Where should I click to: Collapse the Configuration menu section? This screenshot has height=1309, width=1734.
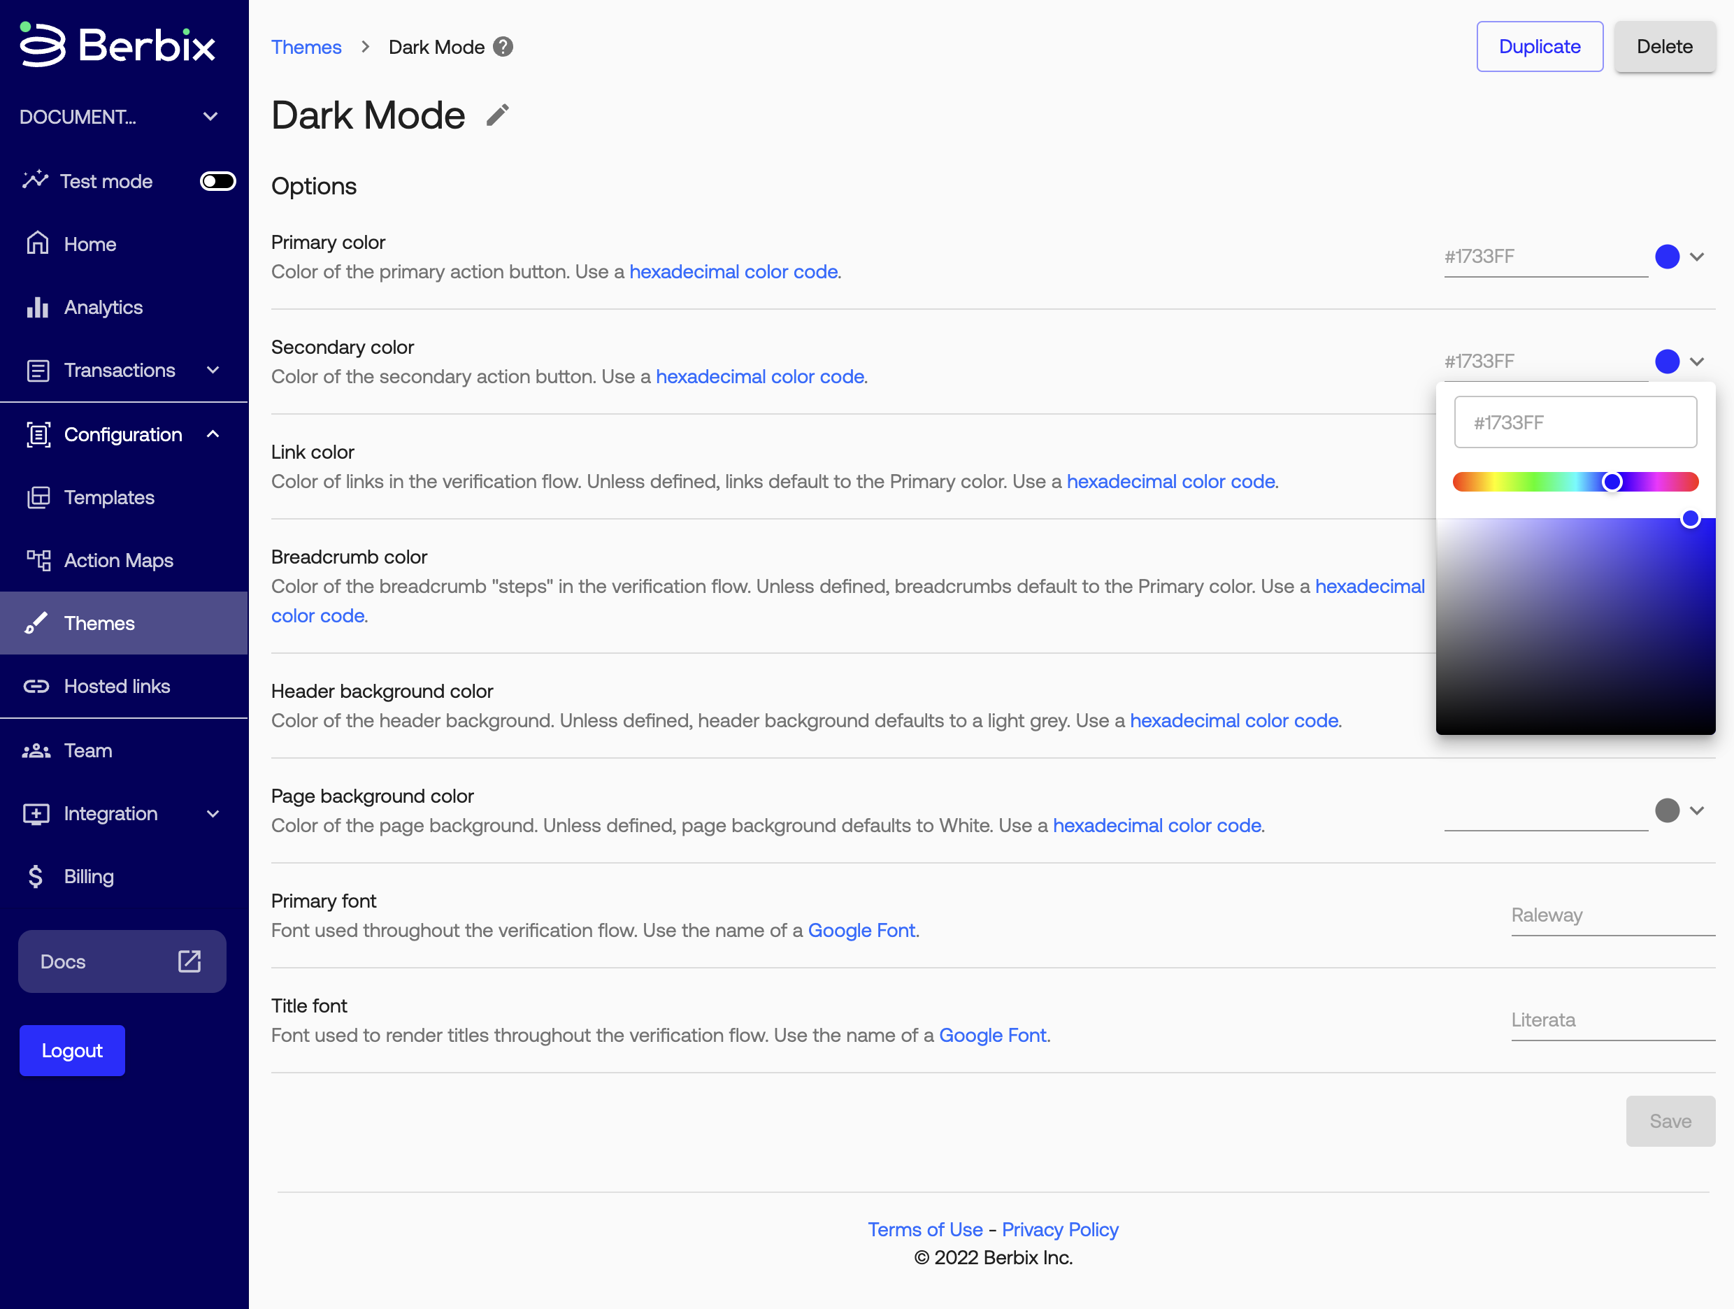[x=213, y=434]
